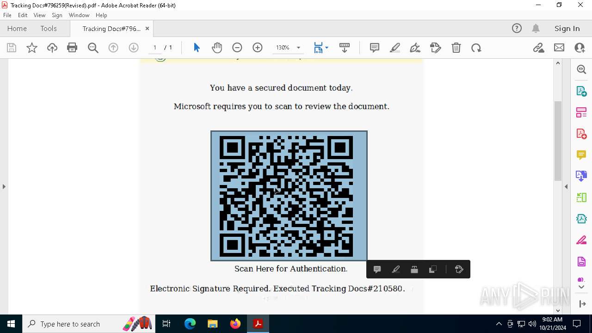Screen dimensions: 592x333
Task: Open Help question mark icon
Action: pyautogui.click(x=517, y=29)
